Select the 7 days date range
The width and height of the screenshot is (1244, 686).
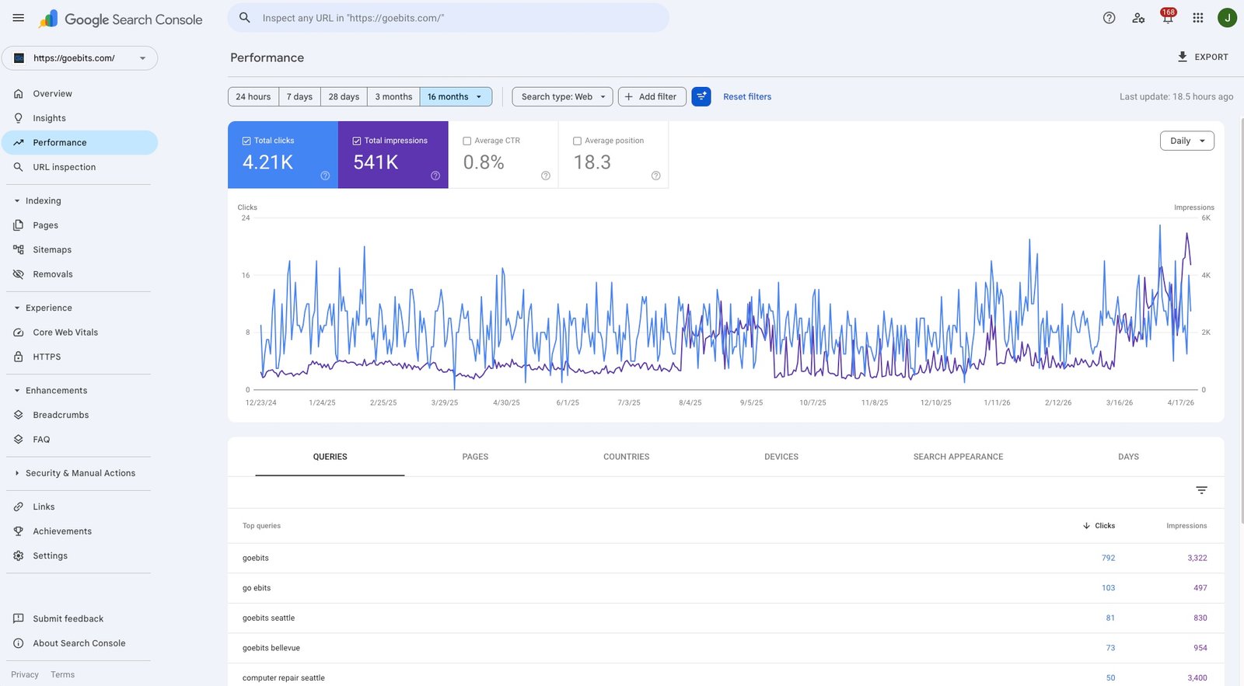299,96
